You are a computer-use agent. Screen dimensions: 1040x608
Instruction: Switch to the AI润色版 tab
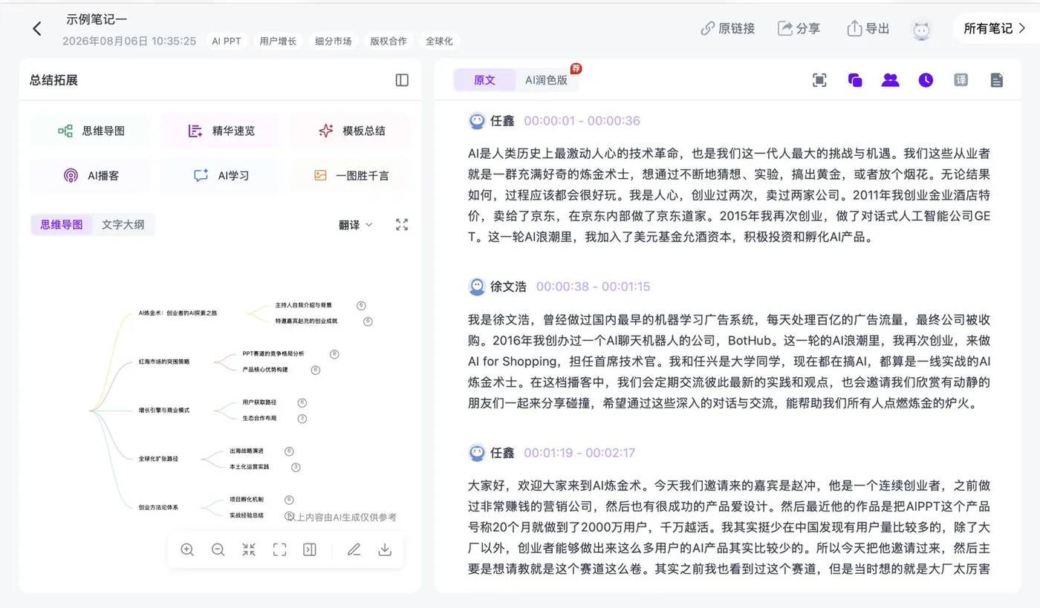pyautogui.click(x=546, y=80)
